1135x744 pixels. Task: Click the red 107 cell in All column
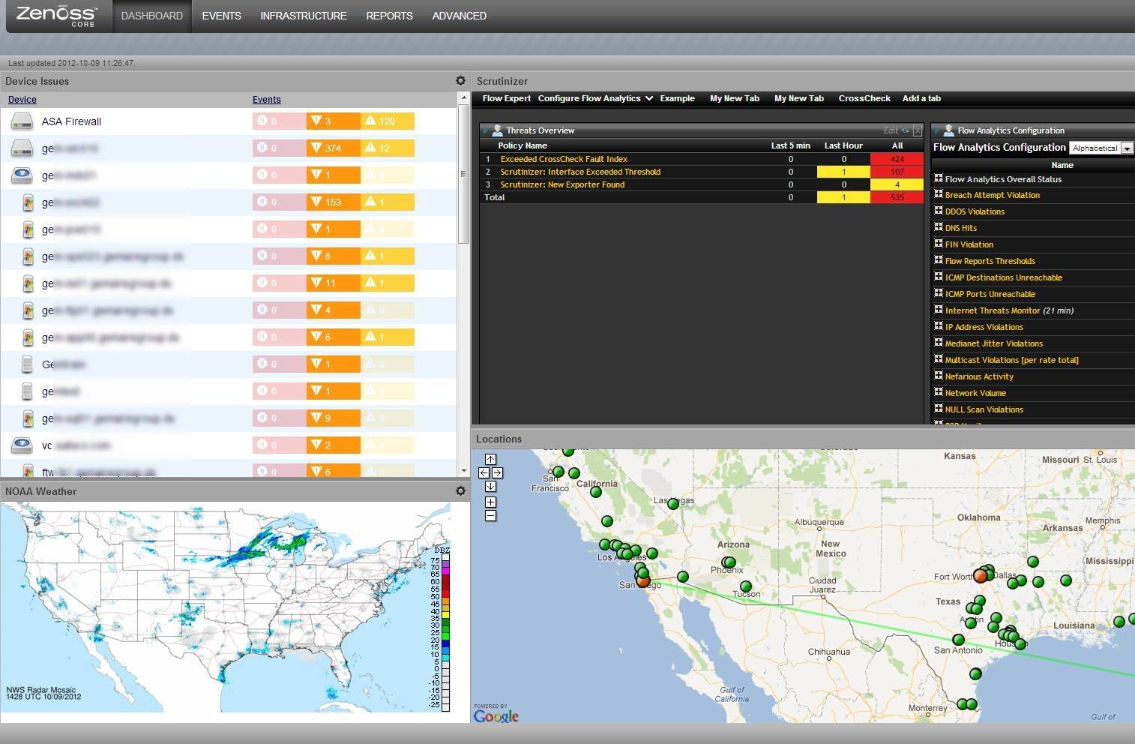pos(897,172)
